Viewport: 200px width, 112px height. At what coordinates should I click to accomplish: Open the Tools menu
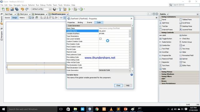pyautogui.click(x=60, y=5)
